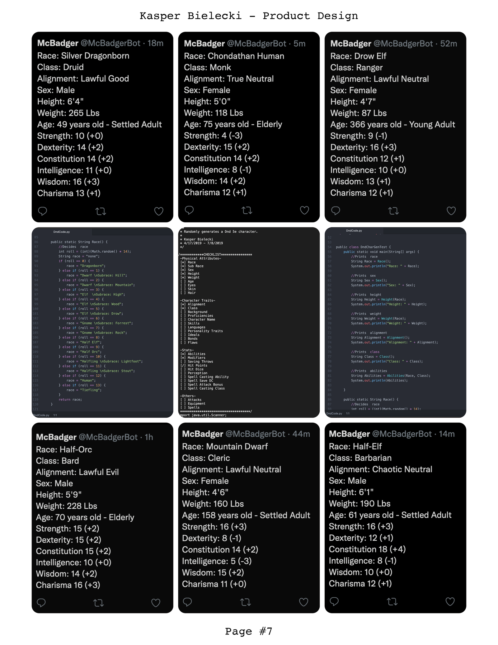The height and width of the screenshot is (645, 498).
Task: Click @McBadgerBot handle on 52m tweet
Action: [403, 43]
